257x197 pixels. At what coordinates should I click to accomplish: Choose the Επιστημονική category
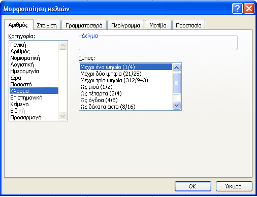tap(34, 97)
